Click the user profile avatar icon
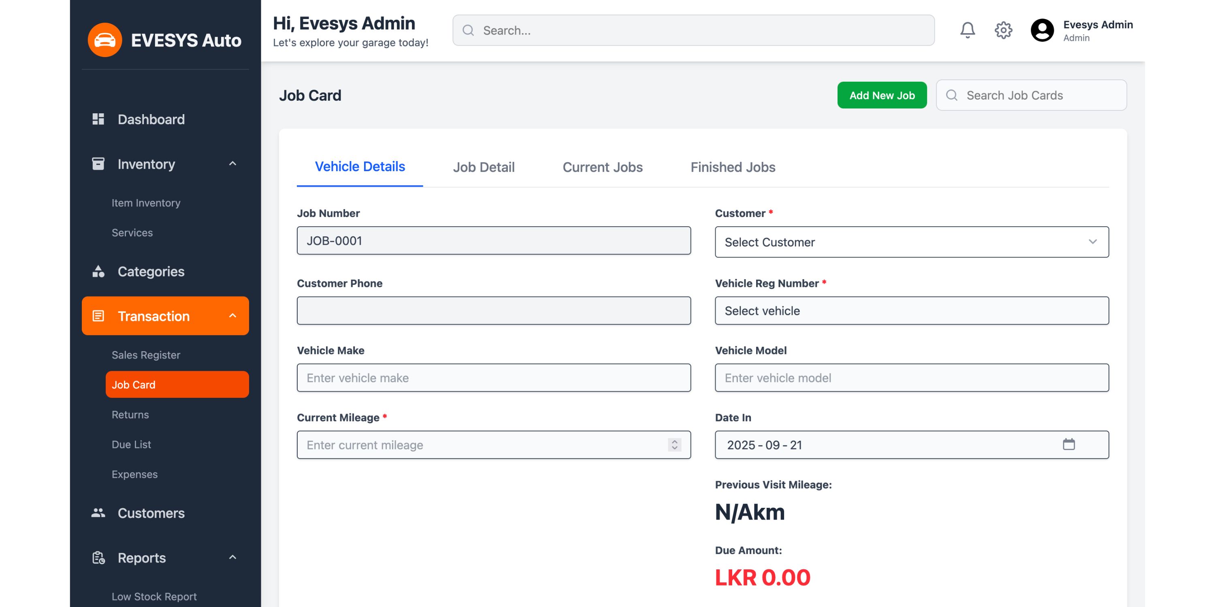 [x=1042, y=30]
